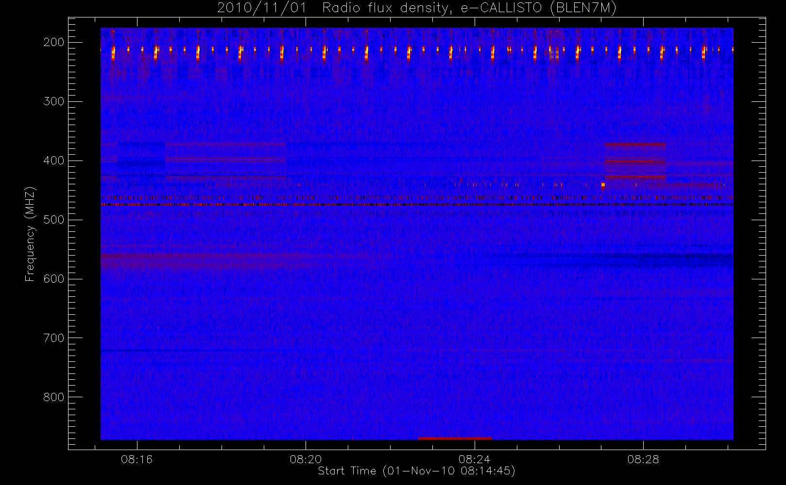Viewport: 786px width, 485px height.
Task: Click the '08:16' time tick label
Action: pyautogui.click(x=137, y=459)
